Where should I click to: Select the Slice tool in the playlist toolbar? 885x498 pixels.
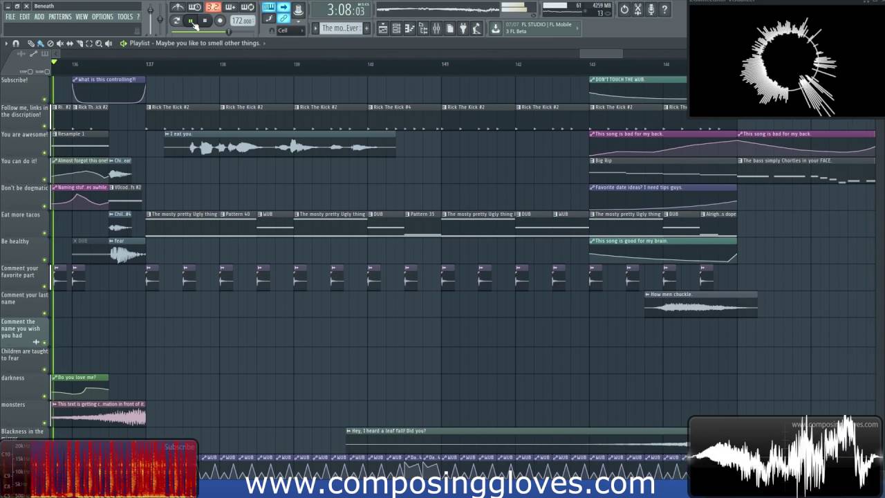coord(80,44)
